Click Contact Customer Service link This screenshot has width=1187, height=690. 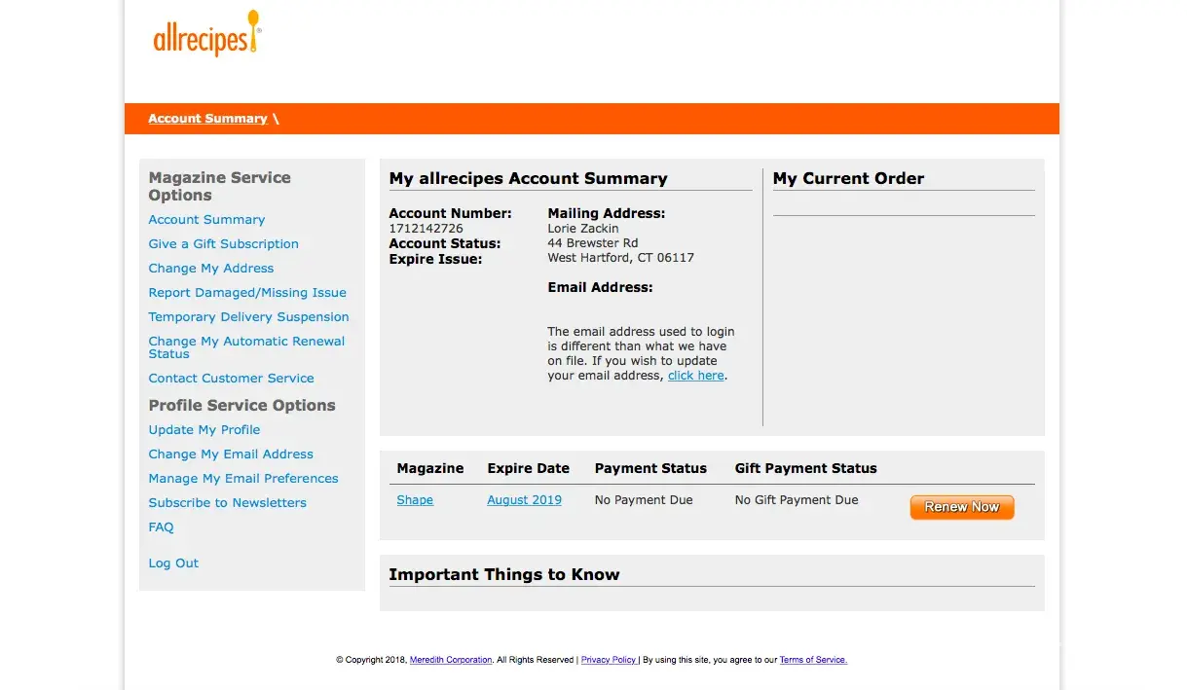[x=231, y=379]
